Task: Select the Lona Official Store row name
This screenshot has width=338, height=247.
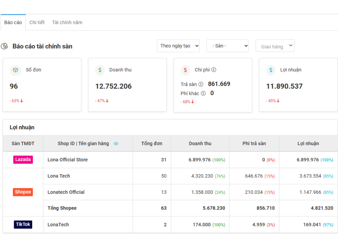Action: [67, 160]
